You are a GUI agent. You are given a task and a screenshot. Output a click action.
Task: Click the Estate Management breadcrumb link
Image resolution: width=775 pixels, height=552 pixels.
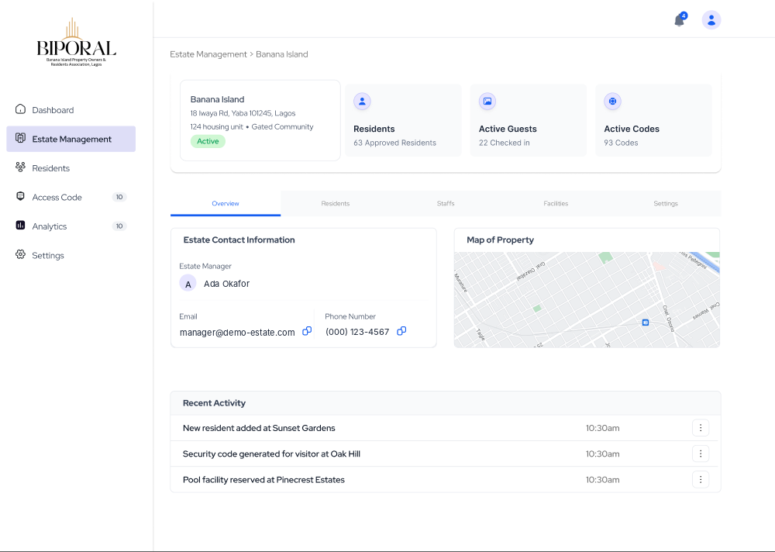[208, 54]
